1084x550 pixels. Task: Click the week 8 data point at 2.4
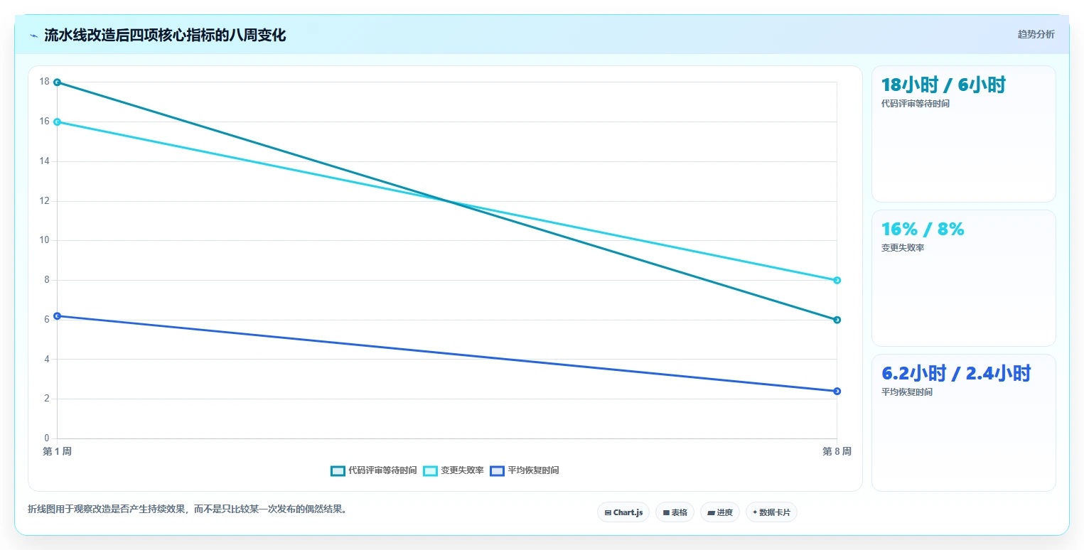[837, 391]
